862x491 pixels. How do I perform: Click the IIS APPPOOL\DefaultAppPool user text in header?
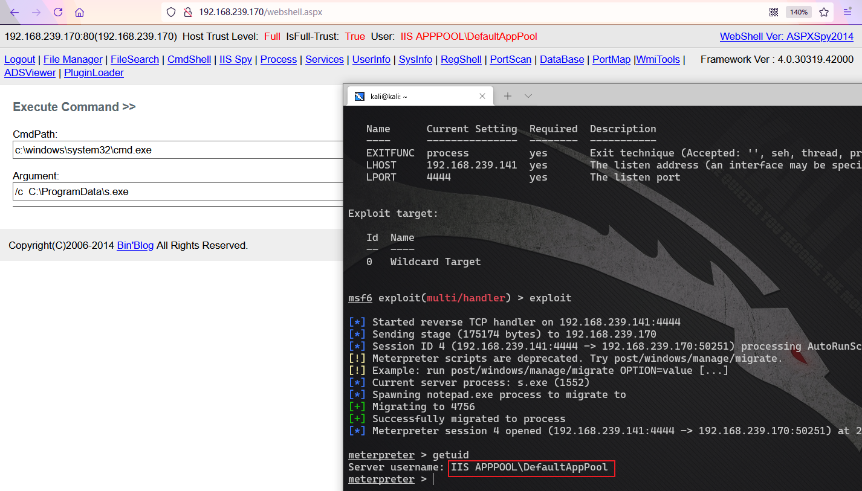click(x=469, y=36)
